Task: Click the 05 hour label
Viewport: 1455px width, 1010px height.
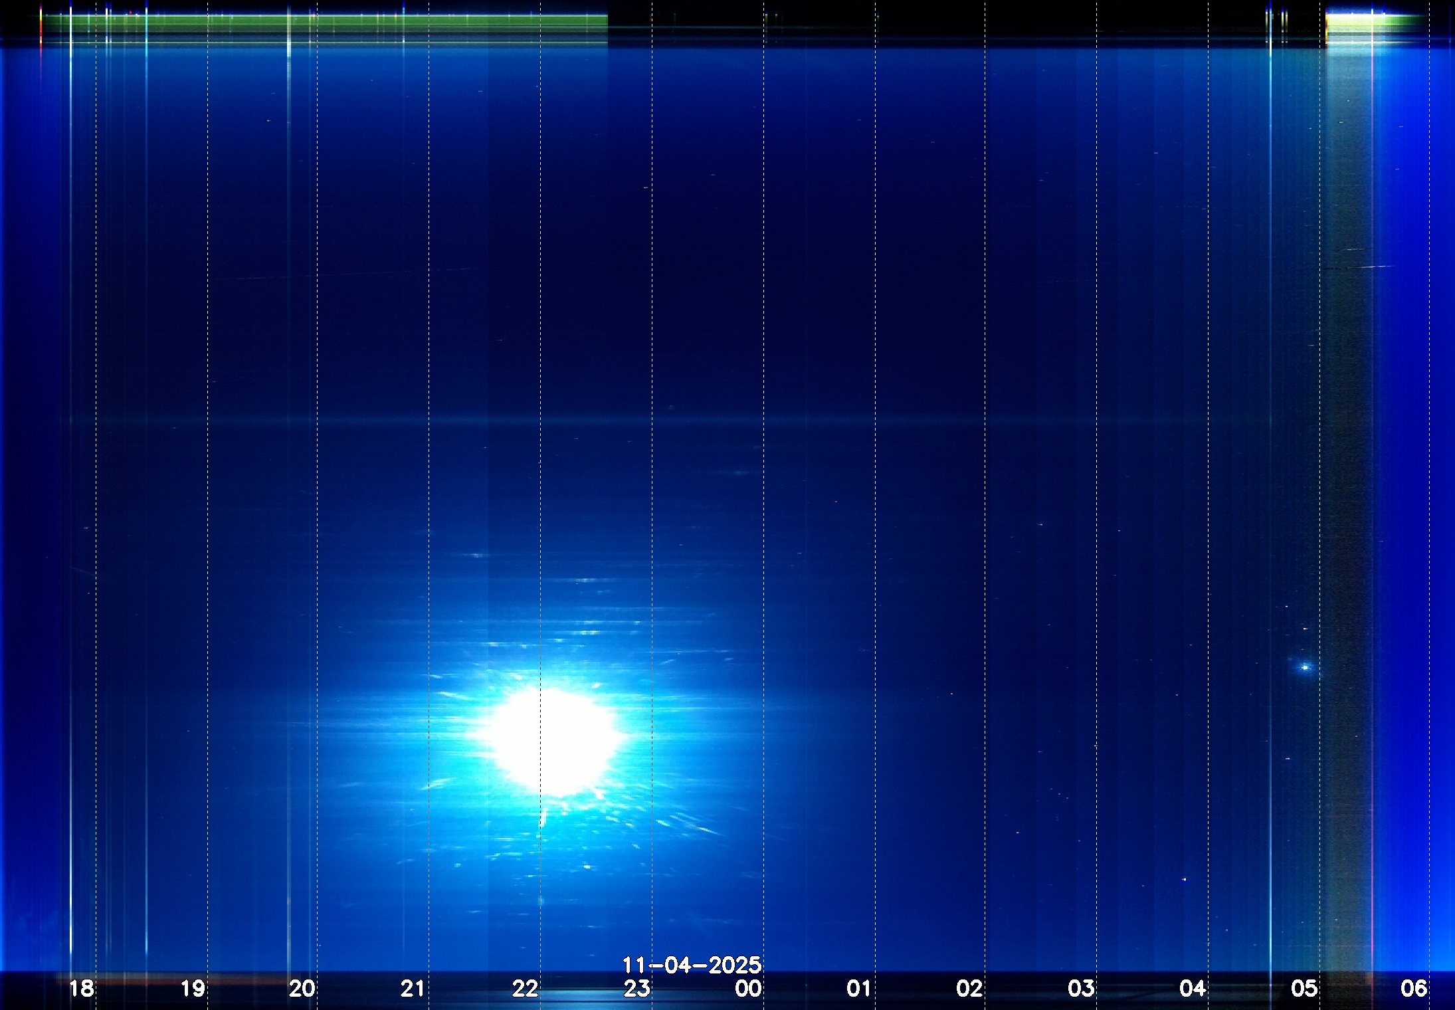Action: coord(1304,989)
